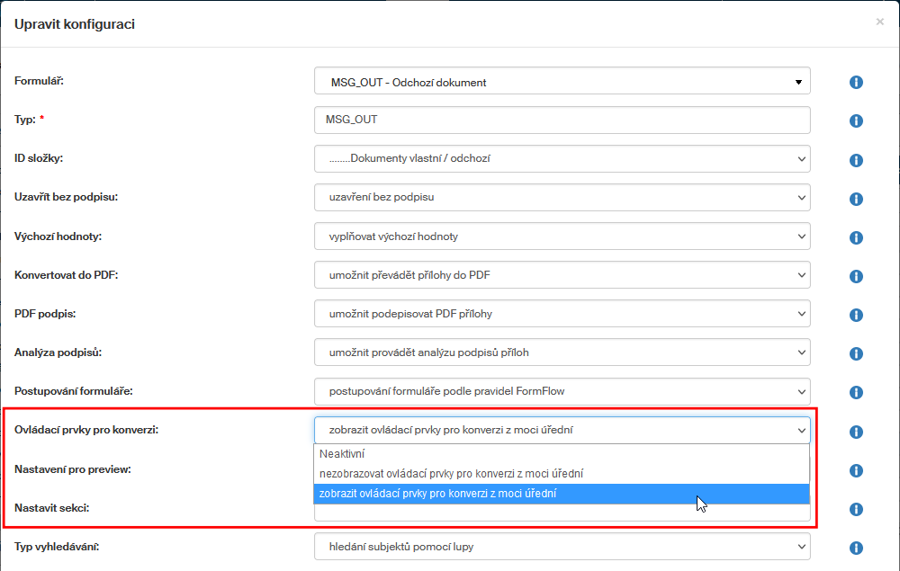
Task: Show info for Postupování formuláře
Action: [856, 392]
